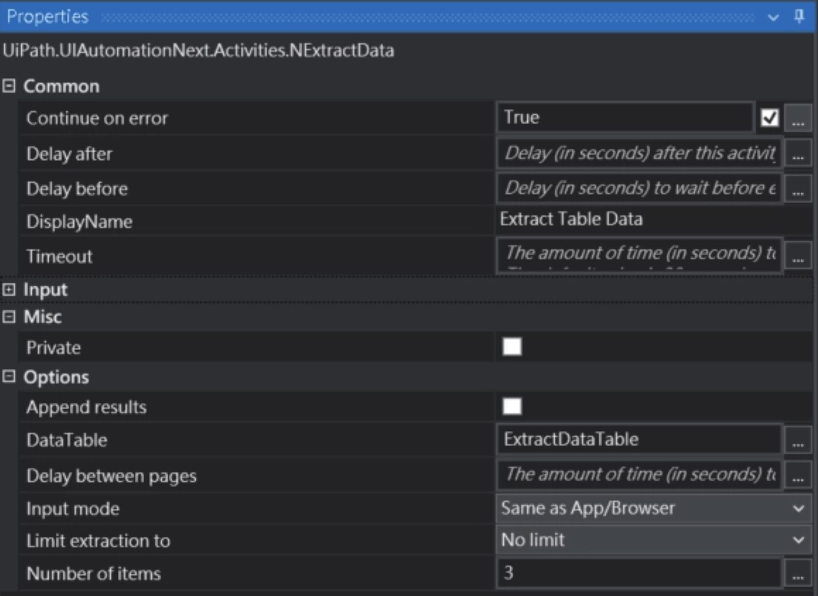Image resolution: width=818 pixels, height=596 pixels.
Task: Collapse the Misc section
Action: point(9,317)
